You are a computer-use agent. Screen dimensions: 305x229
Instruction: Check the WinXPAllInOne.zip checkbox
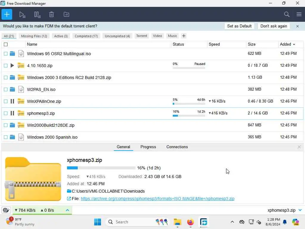(x=6, y=101)
